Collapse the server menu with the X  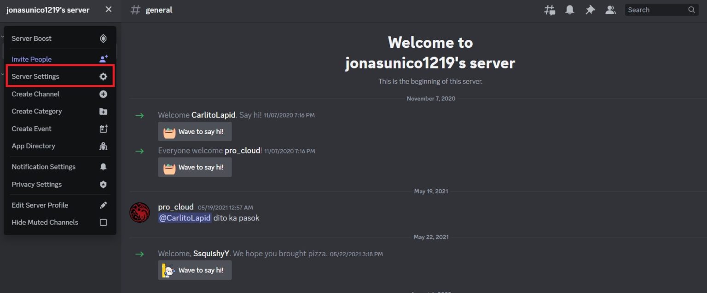[x=108, y=9]
